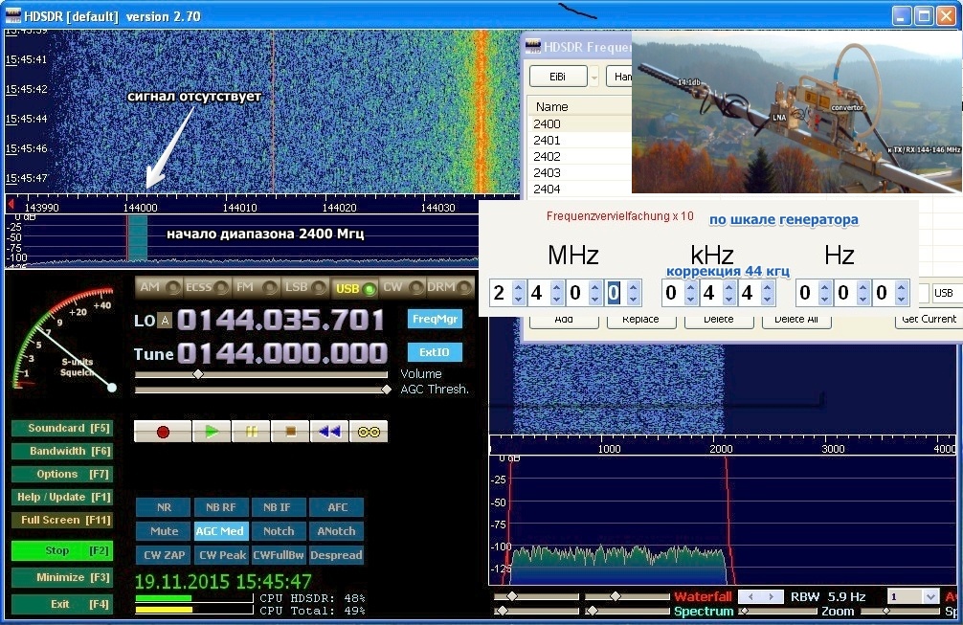The height and width of the screenshot is (625, 963).
Task: Enable NB RF noise blanker
Action: 221,507
